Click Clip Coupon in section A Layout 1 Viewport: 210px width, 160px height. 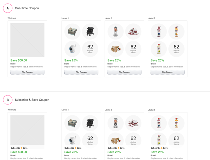click(81, 72)
